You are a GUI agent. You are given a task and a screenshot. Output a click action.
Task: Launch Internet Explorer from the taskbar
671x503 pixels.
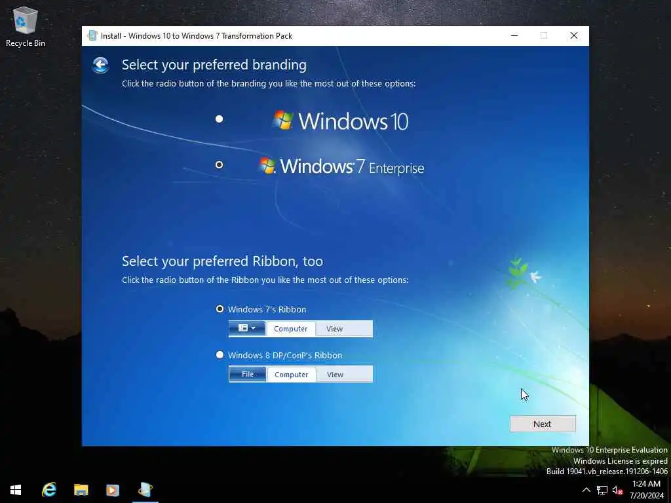pos(48,490)
